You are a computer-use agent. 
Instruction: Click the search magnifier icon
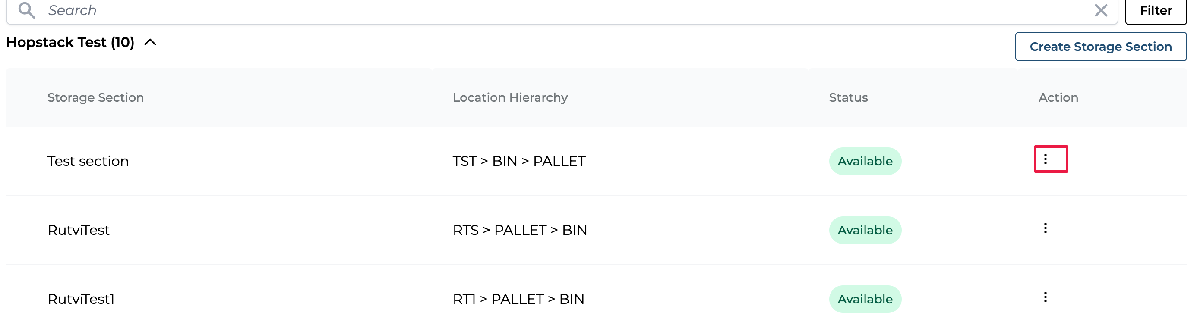[26, 10]
